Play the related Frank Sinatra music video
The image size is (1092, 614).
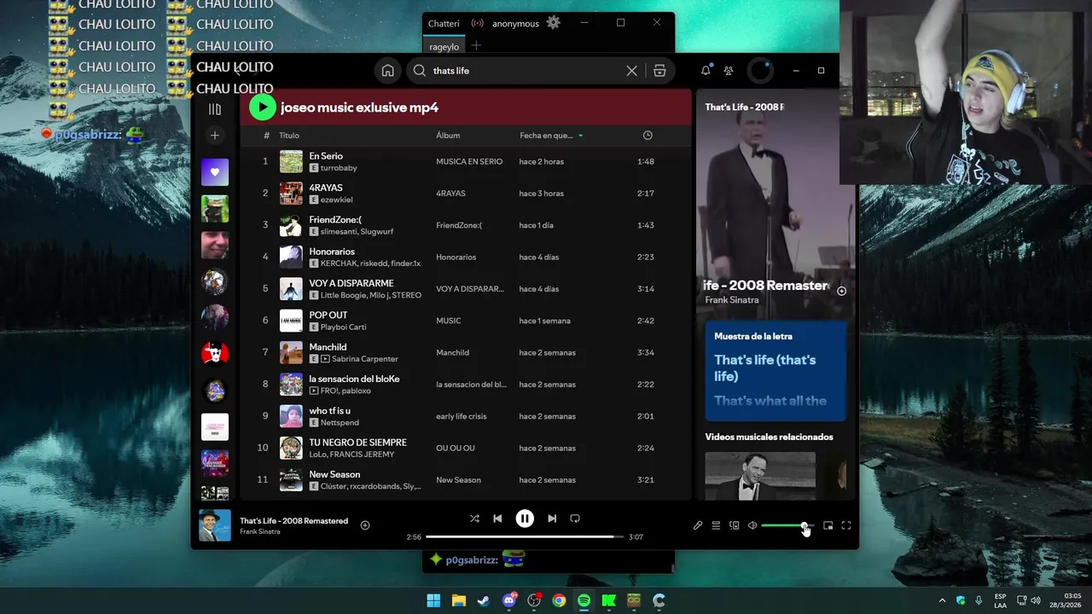click(760, 476)
